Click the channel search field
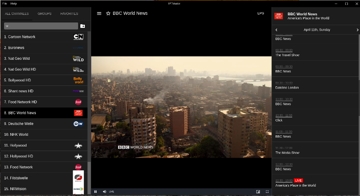The height and width of the screenshot is (196, 360). (40, 26)
